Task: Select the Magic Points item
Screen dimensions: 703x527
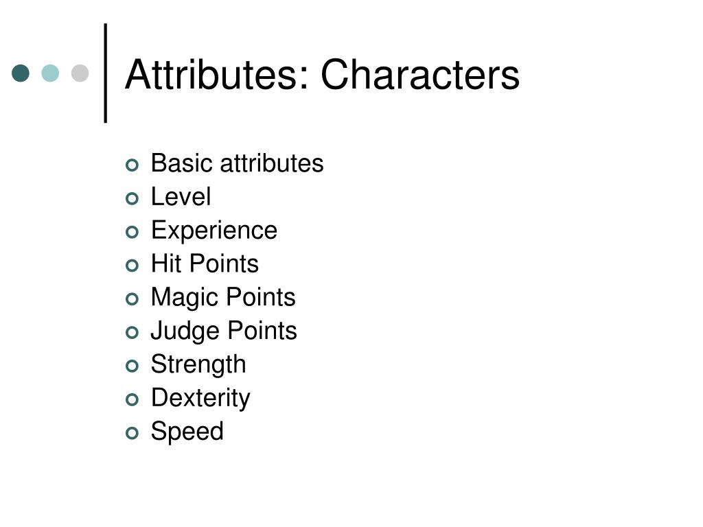Action: point(223,298)
